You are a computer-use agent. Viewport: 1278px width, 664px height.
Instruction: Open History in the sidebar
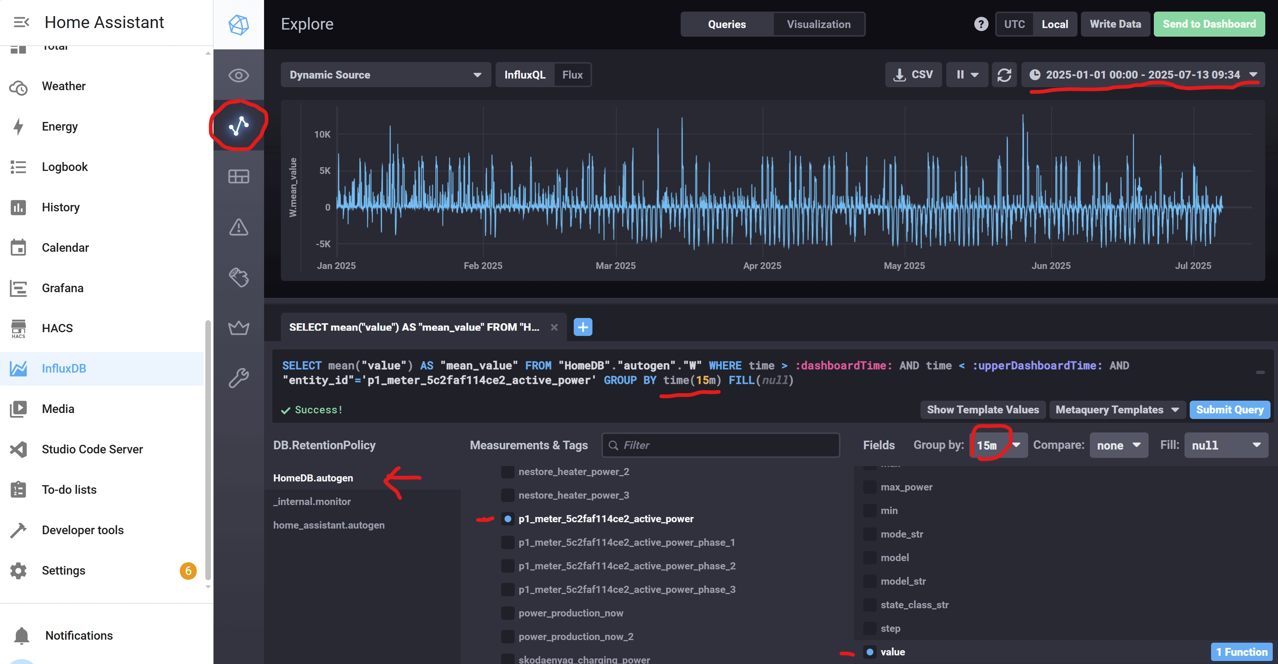[102, 208]
